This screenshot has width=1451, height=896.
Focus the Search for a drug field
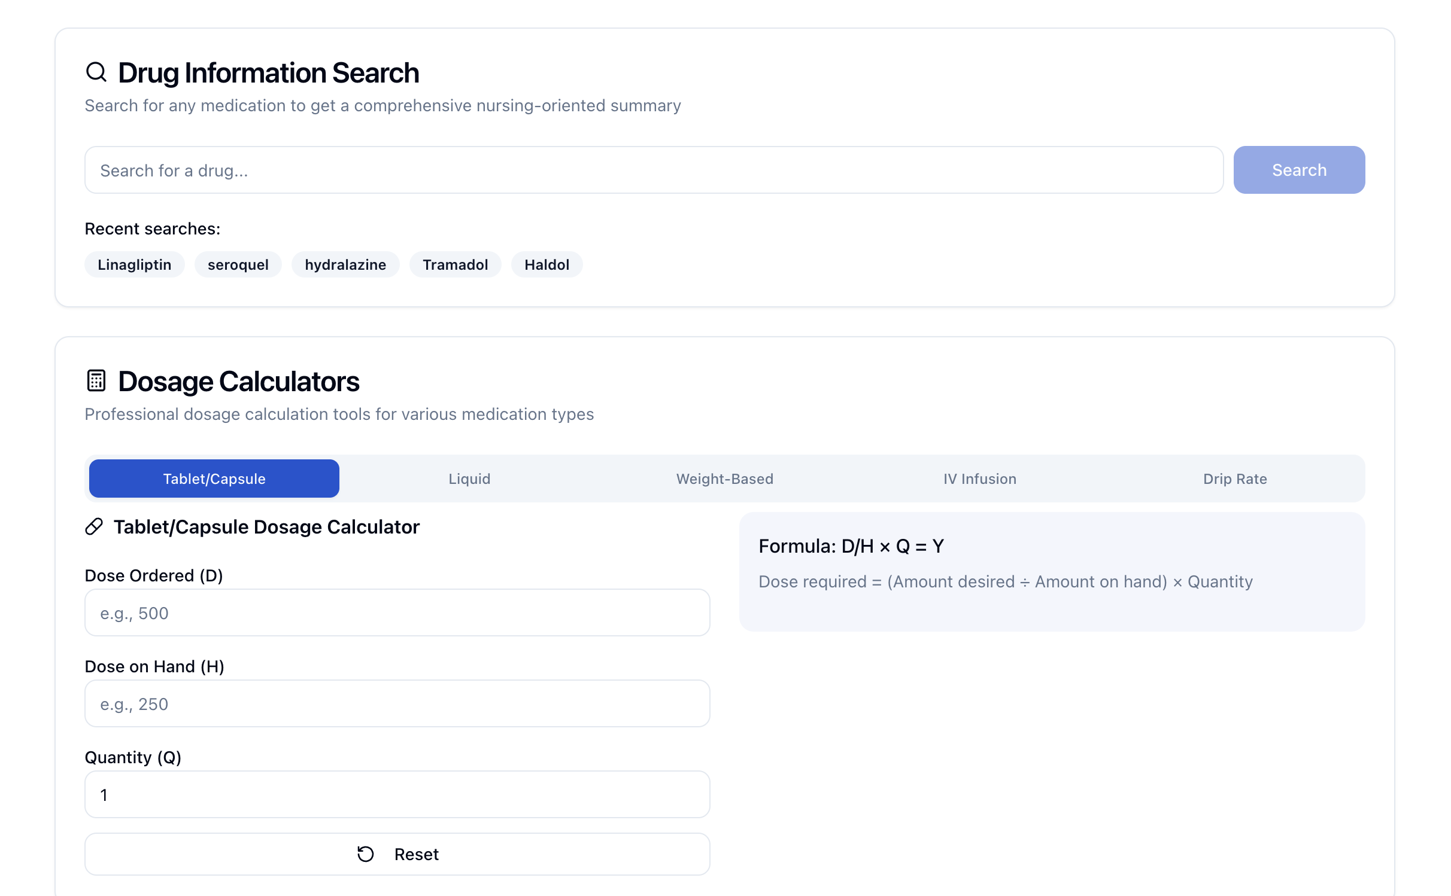654,170
